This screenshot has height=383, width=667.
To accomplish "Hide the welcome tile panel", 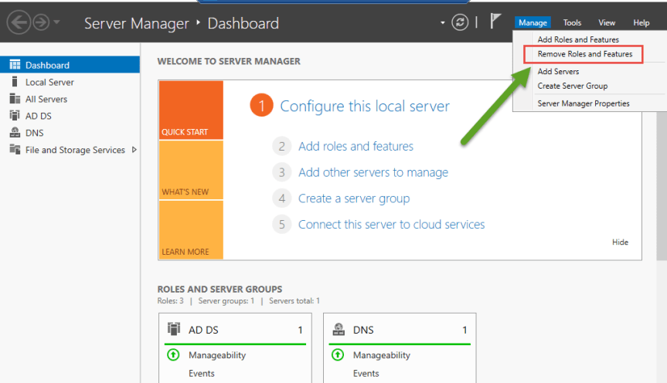I will [x=620, y=242].
